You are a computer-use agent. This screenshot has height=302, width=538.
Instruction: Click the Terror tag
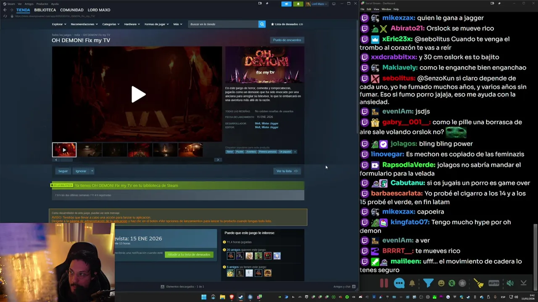pyautogui.click(x=230, y=152)
